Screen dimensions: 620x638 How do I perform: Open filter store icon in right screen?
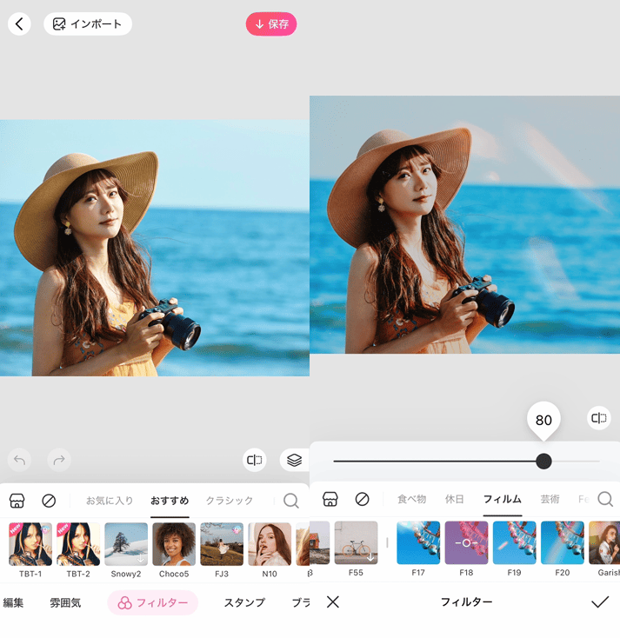330,499
